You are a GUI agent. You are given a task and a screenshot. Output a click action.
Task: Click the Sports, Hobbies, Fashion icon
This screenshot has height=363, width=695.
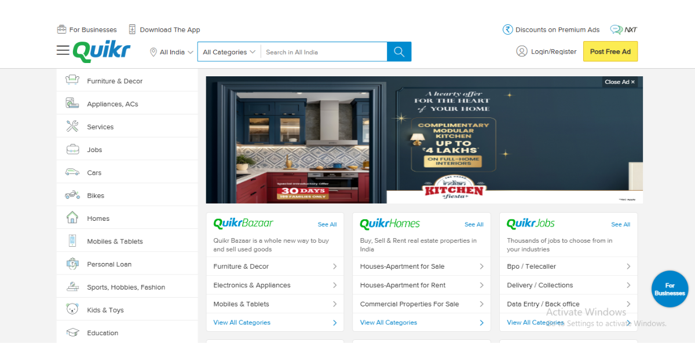click(x=72, y=287)
